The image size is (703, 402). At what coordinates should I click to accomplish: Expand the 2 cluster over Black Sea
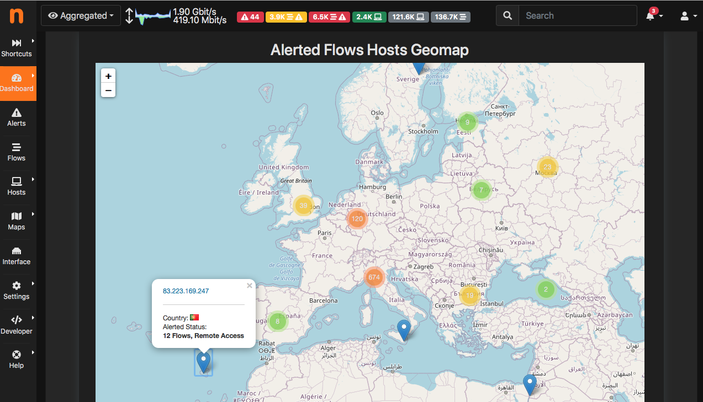click(546, 289)
